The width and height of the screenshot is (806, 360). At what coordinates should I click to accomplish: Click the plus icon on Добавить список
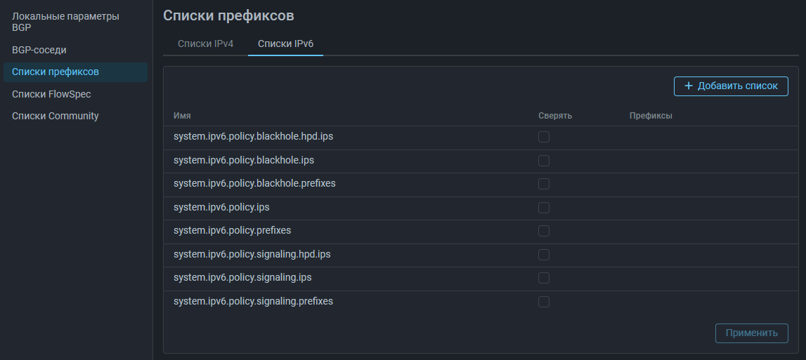click(x=688, y=86)
